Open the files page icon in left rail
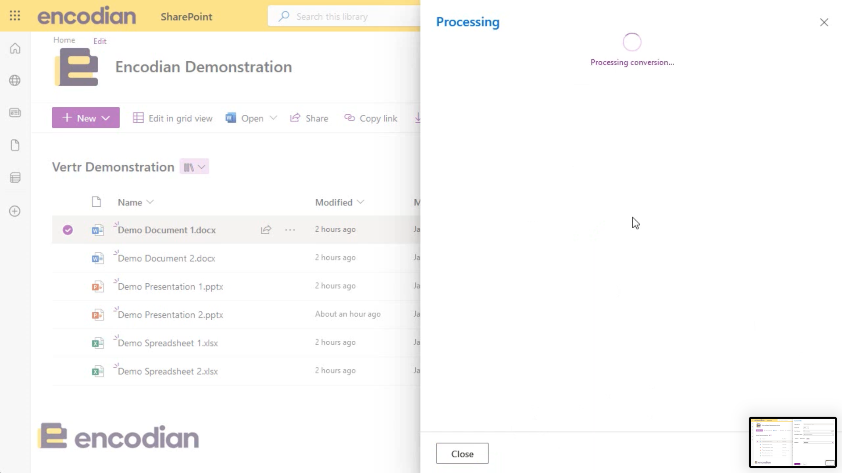The height and width of the screenshot is (473, 842). (15, 145)
